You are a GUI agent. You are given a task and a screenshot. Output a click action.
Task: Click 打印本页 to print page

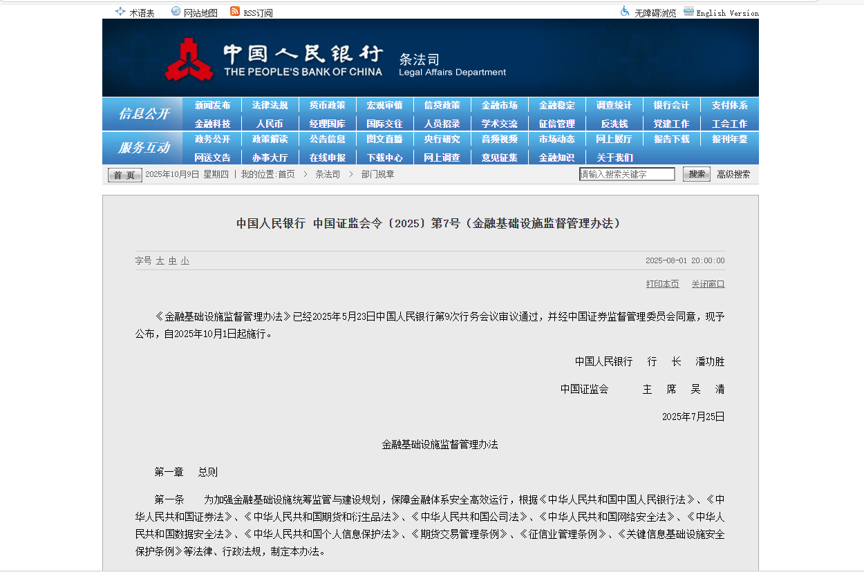(x=662, y=284)
